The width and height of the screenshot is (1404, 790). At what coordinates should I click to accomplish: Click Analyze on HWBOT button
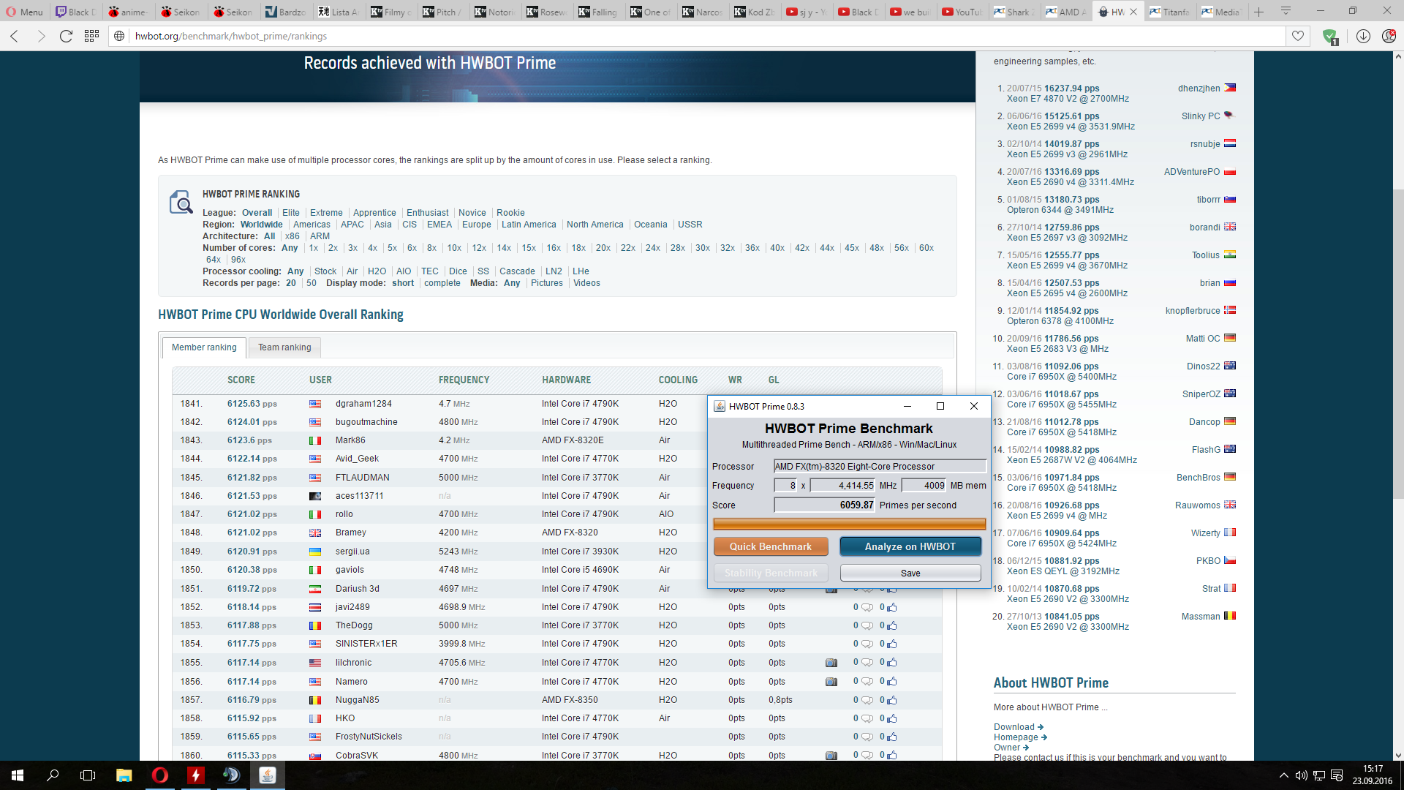pyautogui.click(x=910, y=546)
